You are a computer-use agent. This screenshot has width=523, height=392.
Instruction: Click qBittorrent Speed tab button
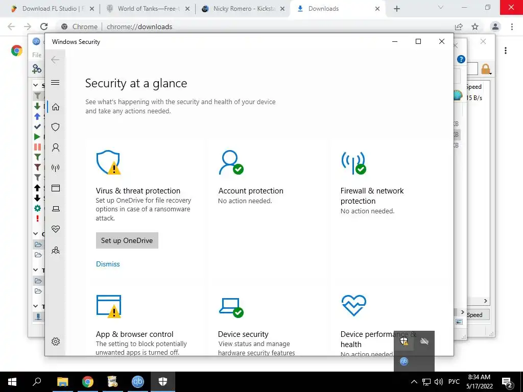(478, 314)
